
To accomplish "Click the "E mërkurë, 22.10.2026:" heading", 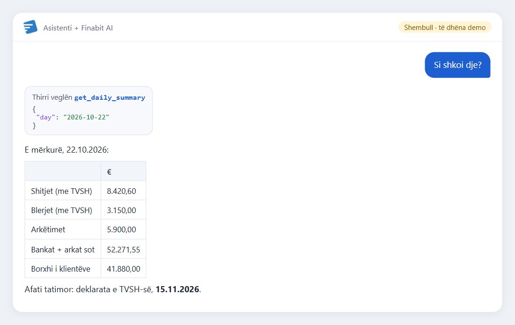I will click(66, 150).
